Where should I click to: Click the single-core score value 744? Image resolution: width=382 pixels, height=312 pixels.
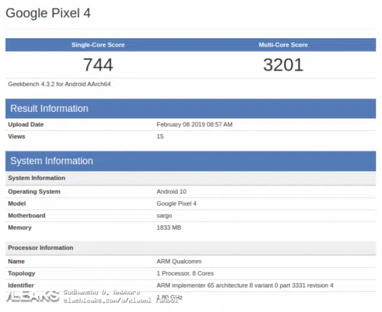pyautogui.click(x=98, y=65)
